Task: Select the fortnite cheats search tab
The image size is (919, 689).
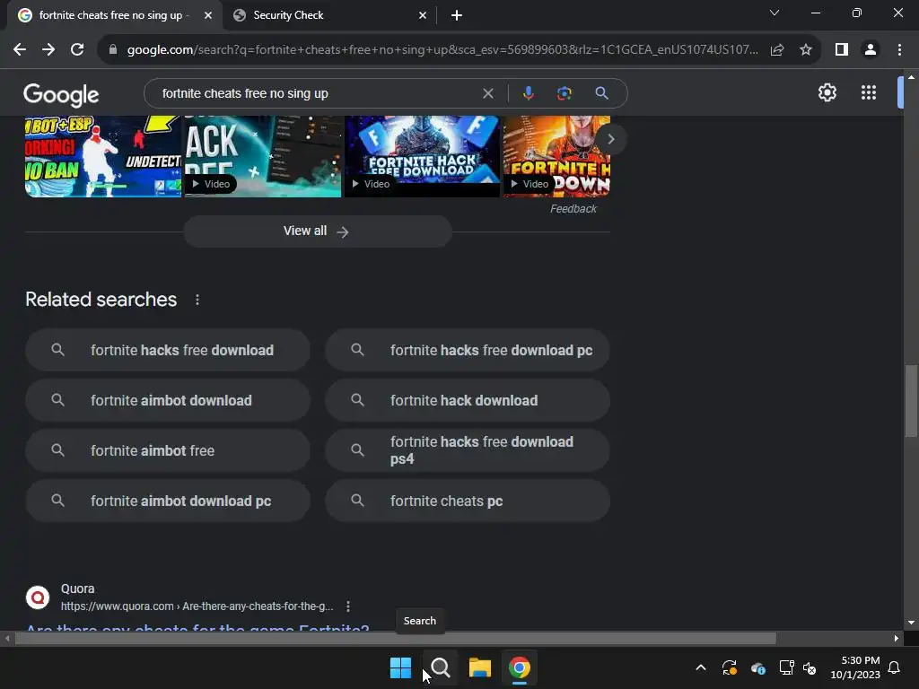Action: tap(110, 15)
